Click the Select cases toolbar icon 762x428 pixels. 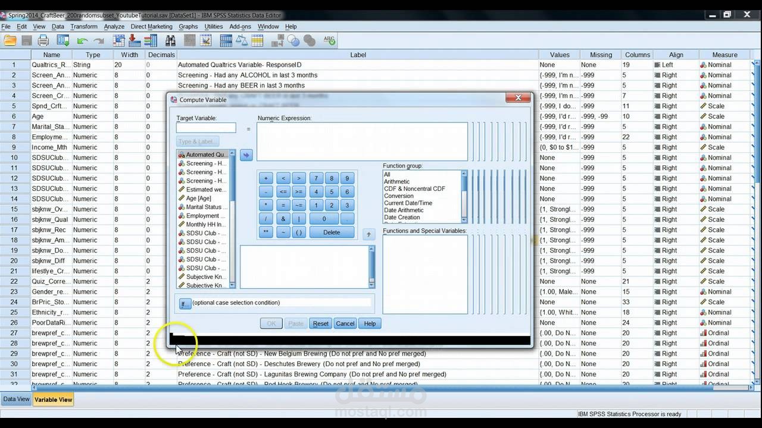click(x=257, y=40)
